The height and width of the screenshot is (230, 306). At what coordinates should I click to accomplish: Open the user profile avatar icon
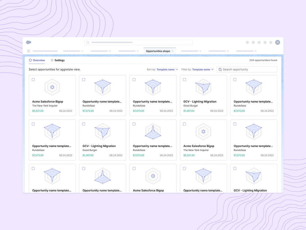(x=277, y=42)
